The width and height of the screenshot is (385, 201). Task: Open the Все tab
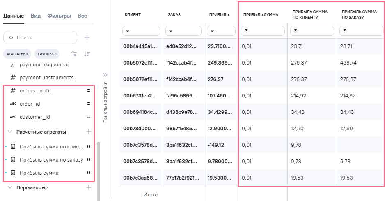82,16
